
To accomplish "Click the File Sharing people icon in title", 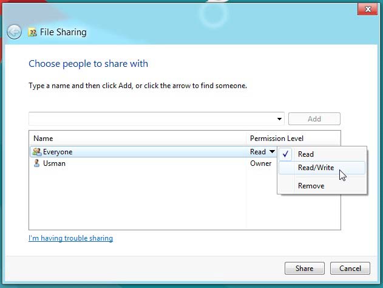I will click(x=32, y=32).
